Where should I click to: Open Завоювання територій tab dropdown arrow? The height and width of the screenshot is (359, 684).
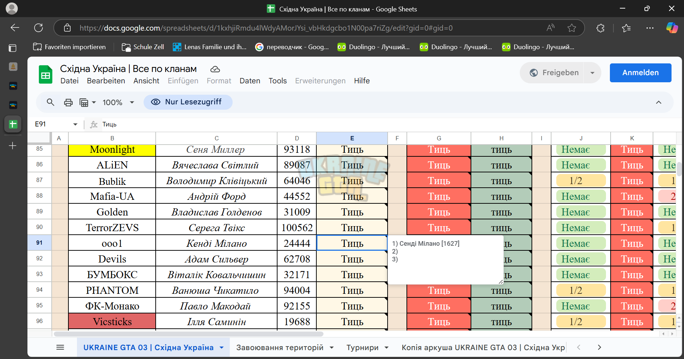(332, 348)
